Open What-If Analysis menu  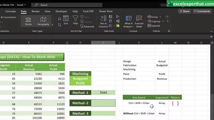(x=128, y=22)
